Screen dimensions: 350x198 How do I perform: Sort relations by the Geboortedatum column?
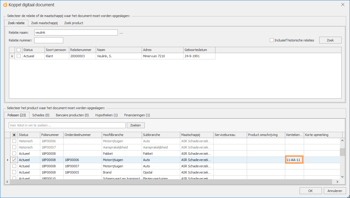pos(199,50)
